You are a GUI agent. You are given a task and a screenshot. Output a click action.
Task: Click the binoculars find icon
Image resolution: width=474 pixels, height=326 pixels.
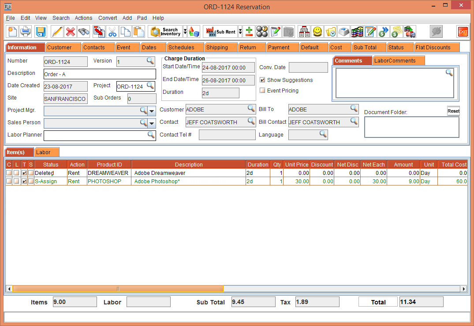(84, 32)
